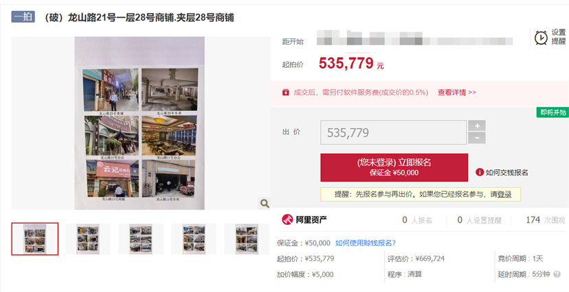Select the fourth photo thumbnail

(194, 239)
